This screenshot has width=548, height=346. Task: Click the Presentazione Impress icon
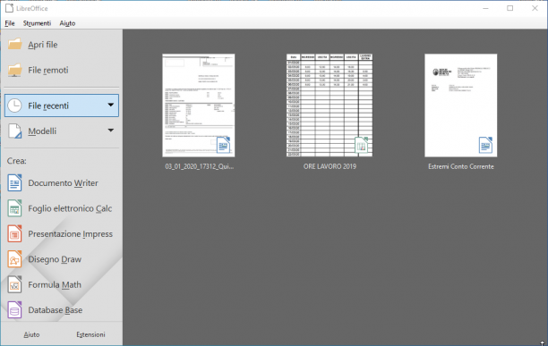click(14, 233)
